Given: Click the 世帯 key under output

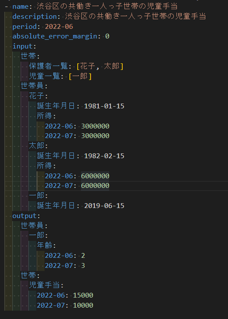Looking at the screenshot, I should point(28,275).
